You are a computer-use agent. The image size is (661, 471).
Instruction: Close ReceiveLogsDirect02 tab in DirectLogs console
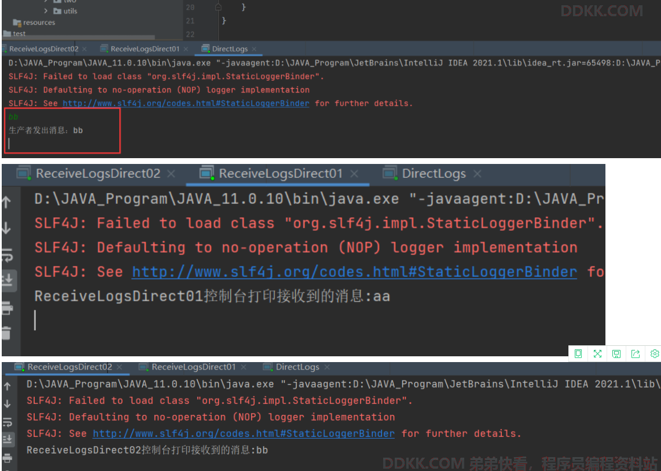pyautogui.click(x=85, y=49)
